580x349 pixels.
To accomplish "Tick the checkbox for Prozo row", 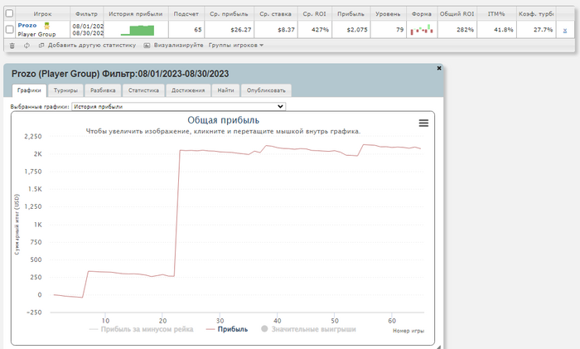I will click(x=9, y=29).
